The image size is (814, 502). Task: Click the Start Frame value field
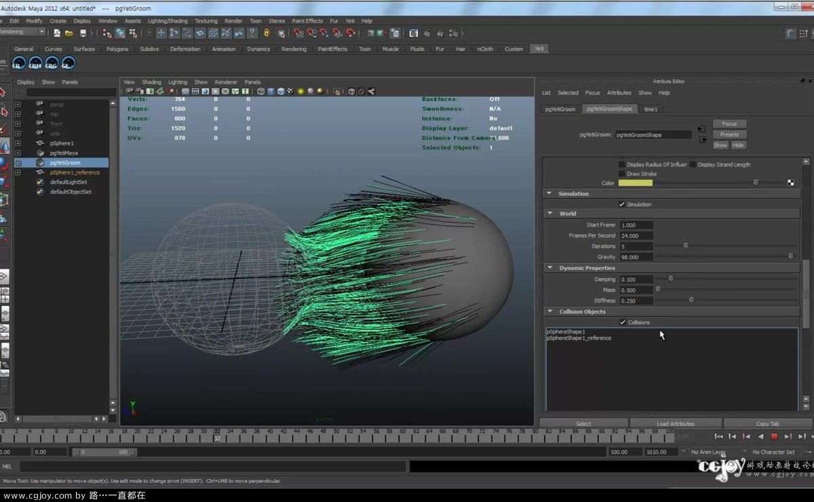pos(636,225)
